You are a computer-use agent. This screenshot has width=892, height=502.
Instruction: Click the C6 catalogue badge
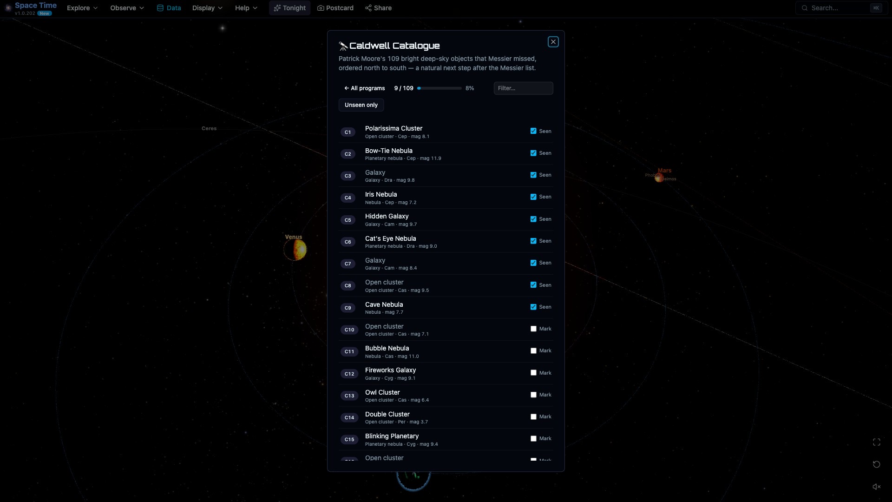(x=348, y=242)
